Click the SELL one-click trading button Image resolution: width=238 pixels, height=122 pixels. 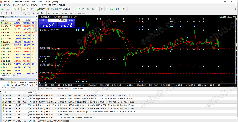[x=44, y=20]
